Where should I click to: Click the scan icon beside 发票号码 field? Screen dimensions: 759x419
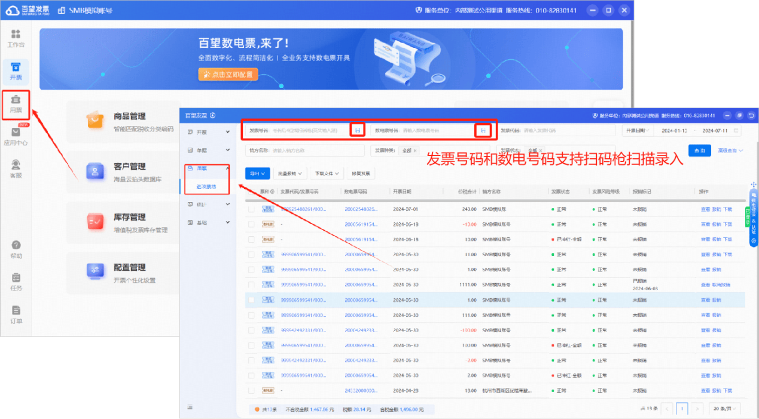(x=358, y=130)
